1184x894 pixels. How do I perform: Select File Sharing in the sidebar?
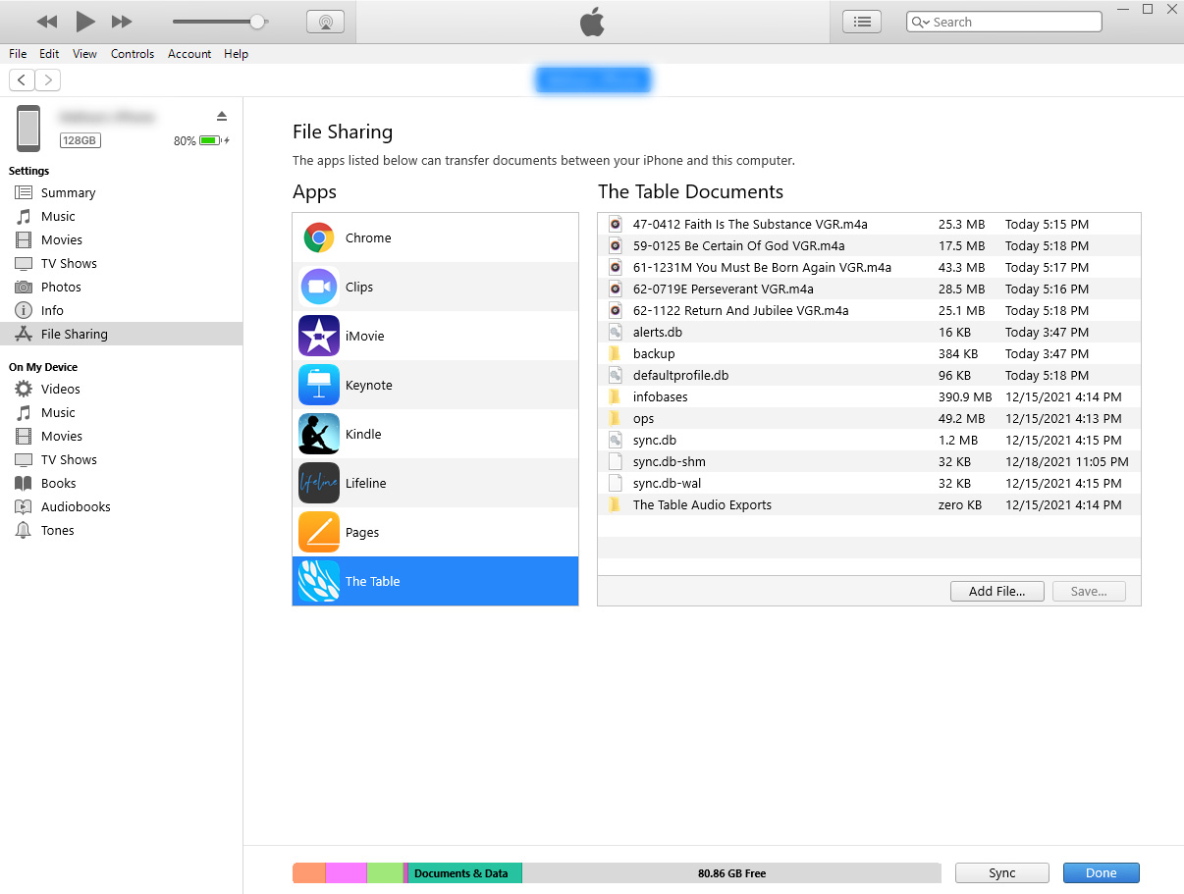[x=121, y=334]
